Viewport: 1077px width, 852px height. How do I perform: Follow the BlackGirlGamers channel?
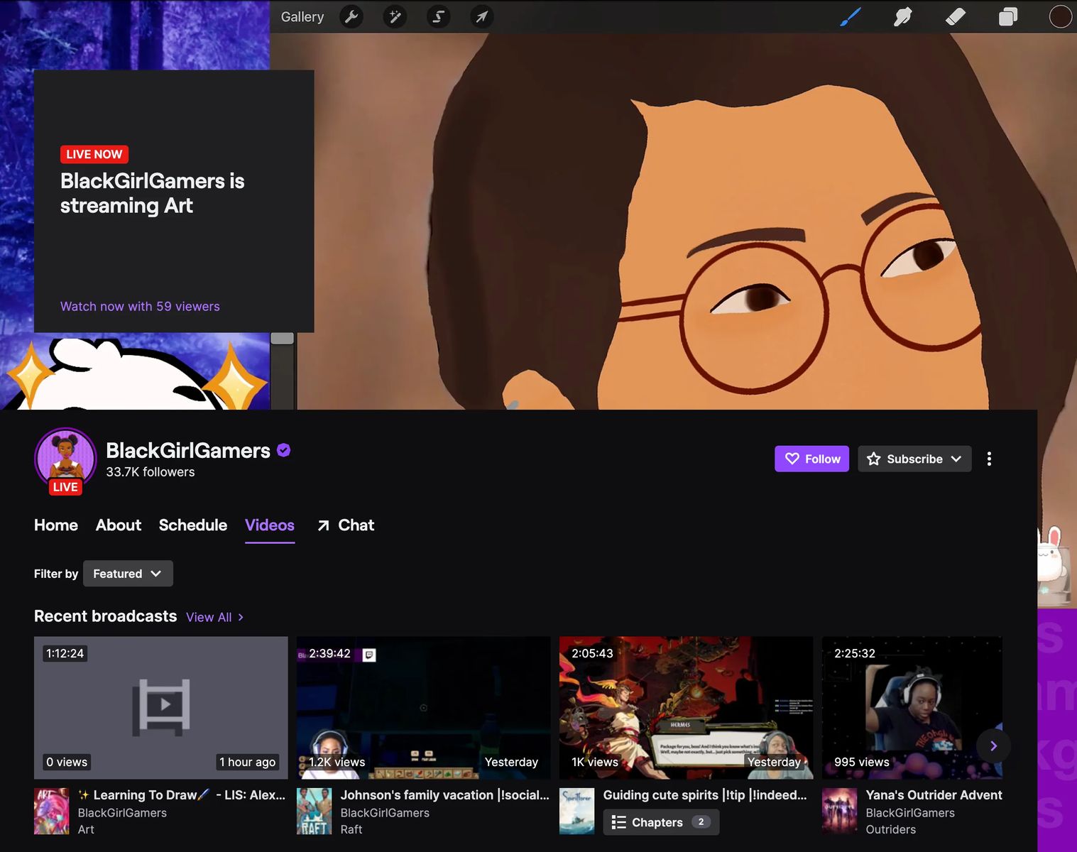click(x=811, y=459)
